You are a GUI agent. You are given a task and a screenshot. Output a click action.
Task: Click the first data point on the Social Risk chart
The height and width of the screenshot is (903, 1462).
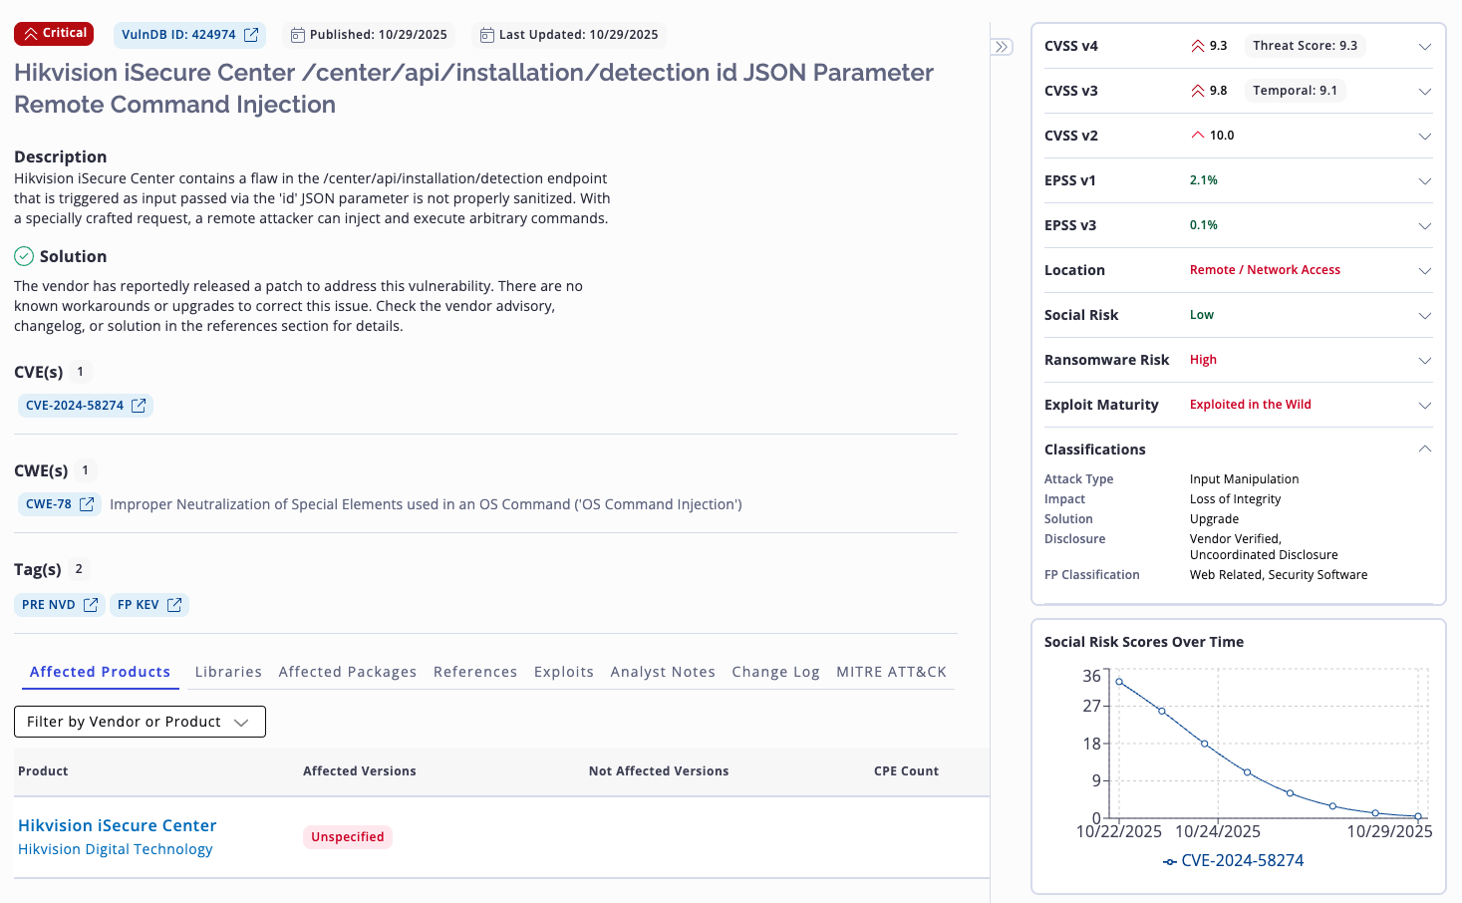1119,682
